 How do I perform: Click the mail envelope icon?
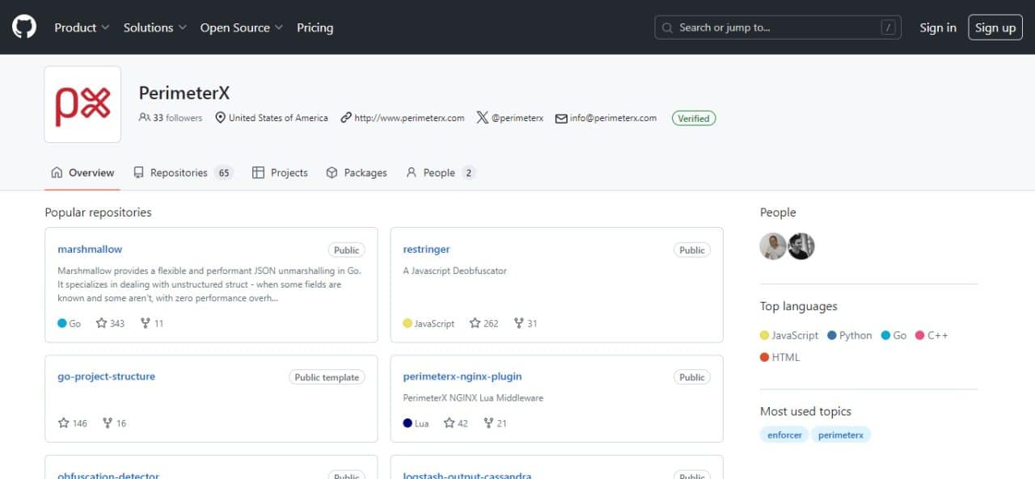point(561,118)
